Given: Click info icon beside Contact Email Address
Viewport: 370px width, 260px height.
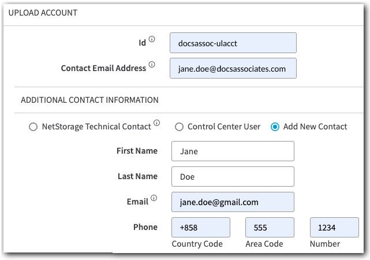Looking at the screenshot, I should 152,65.
